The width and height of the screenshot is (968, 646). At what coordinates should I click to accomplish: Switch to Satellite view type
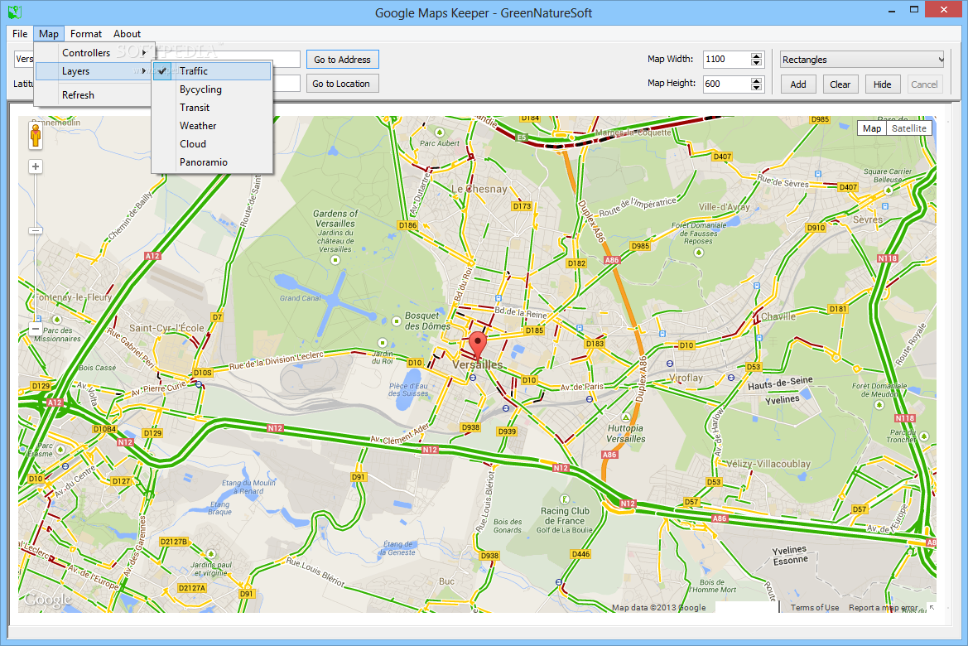tap(908, 128)
